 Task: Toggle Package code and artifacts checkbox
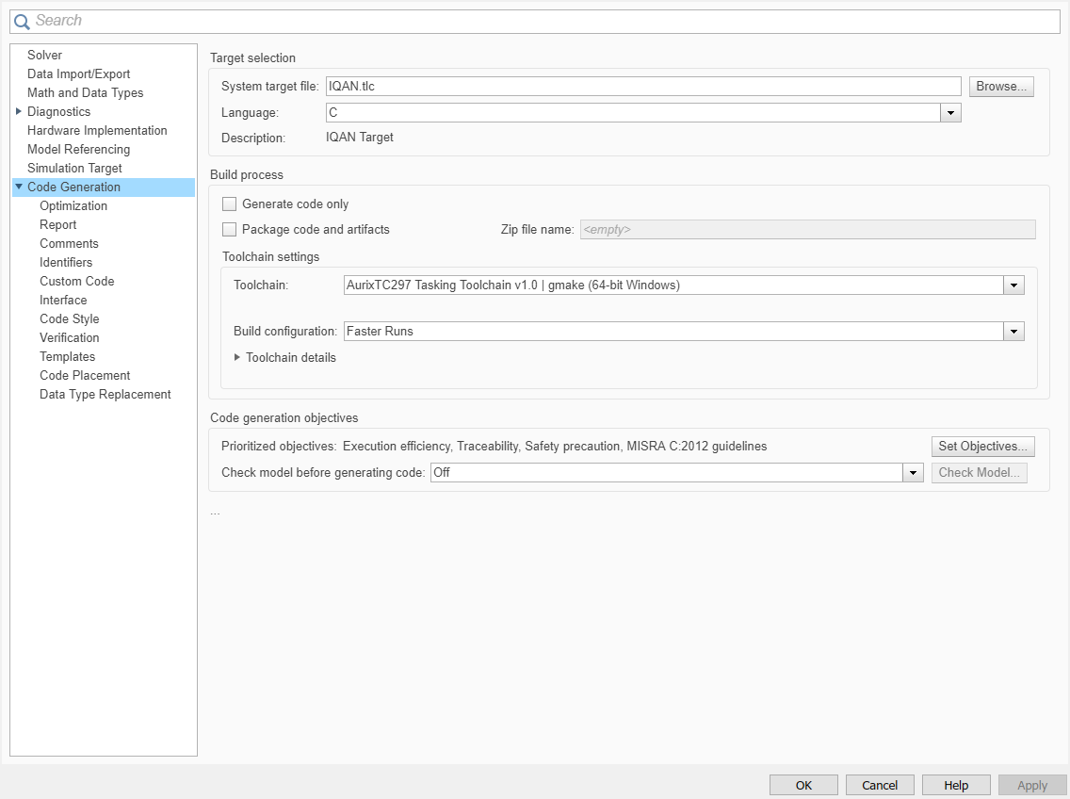pos(229,230)
